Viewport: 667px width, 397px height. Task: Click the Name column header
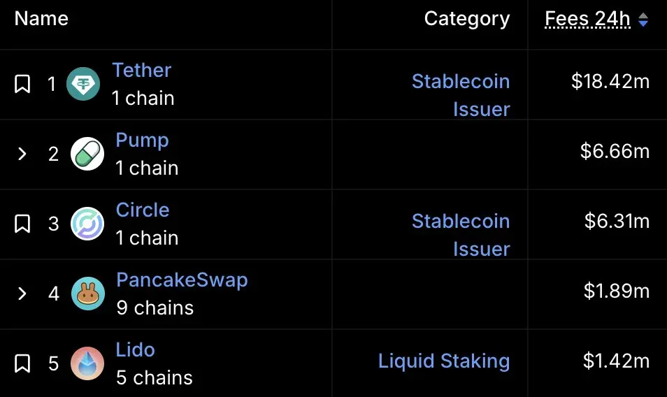click(x=41, y=19)
